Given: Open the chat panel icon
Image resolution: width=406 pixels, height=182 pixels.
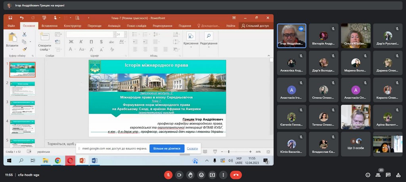Looking at the screenshot, I should click(x=388, y=175).
